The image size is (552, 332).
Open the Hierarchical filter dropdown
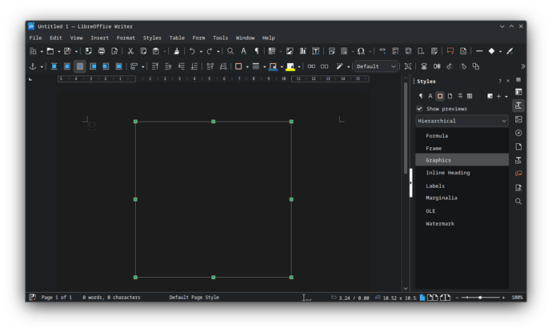pyautogui.click(x=462, y=121)
